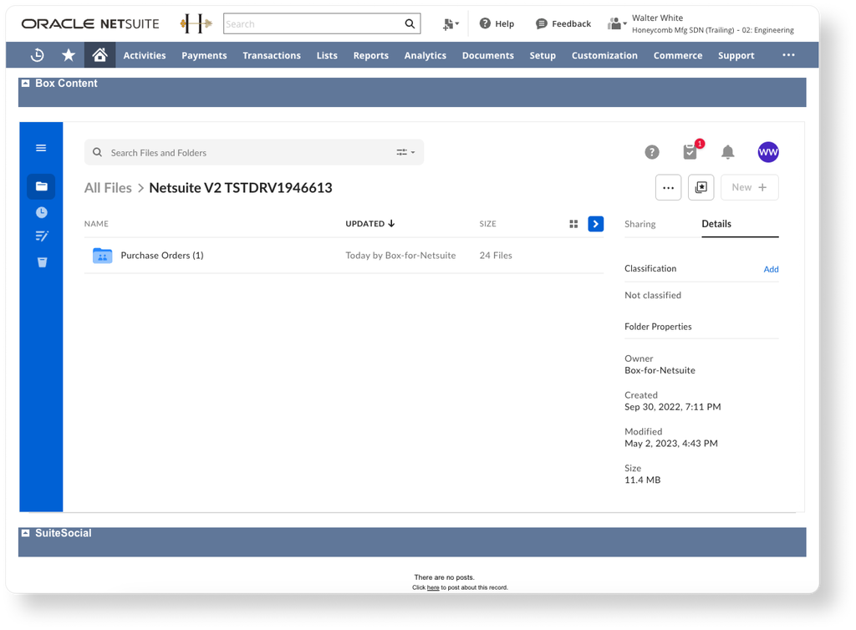Go to the NetSuite home icon

point(99,55)
